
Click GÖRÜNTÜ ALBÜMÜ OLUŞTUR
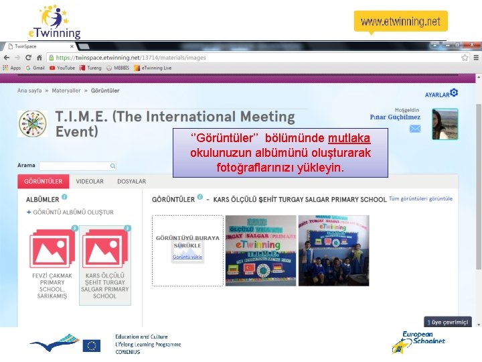pos(70,212)
